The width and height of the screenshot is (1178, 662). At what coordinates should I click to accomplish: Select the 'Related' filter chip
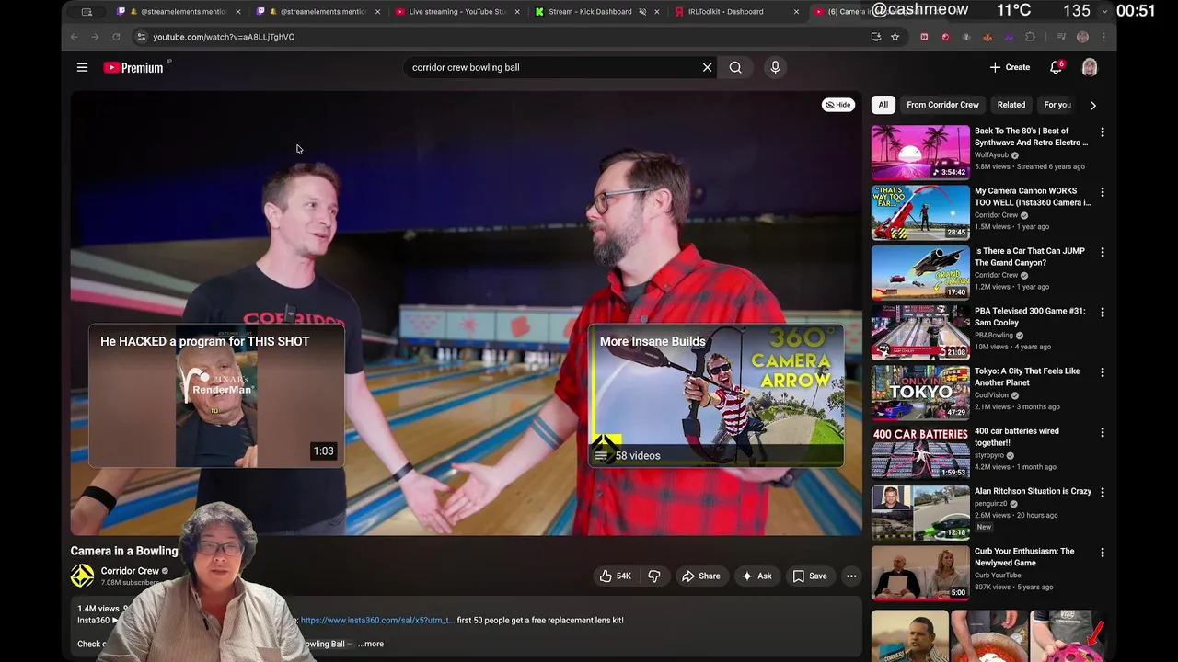1011,105
